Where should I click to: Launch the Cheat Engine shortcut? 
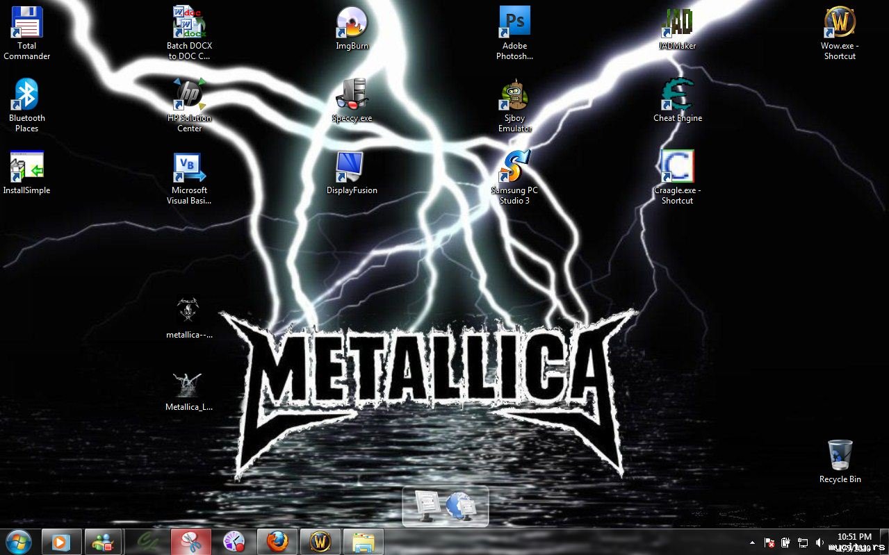pyautogui.click(x=677, y=101)
